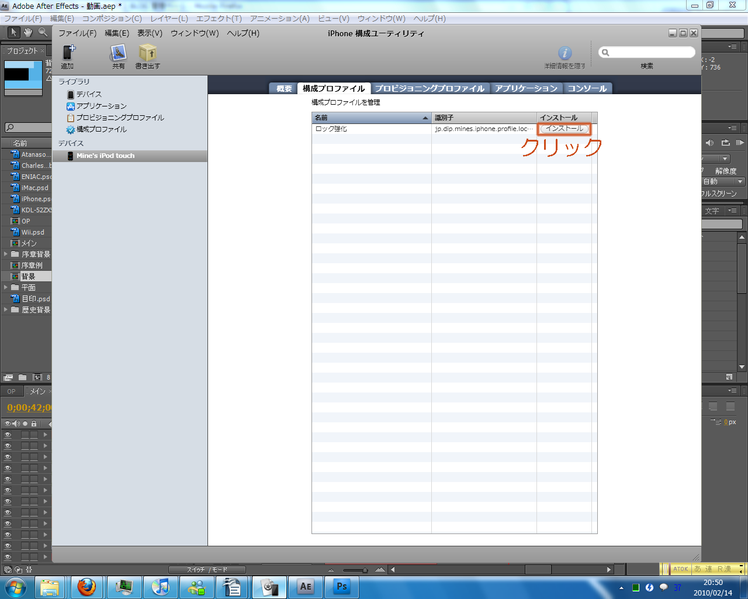Open the iPhone utility ファイル(F) menu
Viewport: 748px width, 599px height.
pyautogui.click(x=77, y=33)
